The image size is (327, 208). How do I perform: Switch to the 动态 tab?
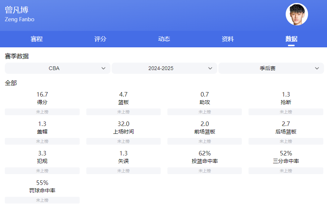(x=164, y=39)
